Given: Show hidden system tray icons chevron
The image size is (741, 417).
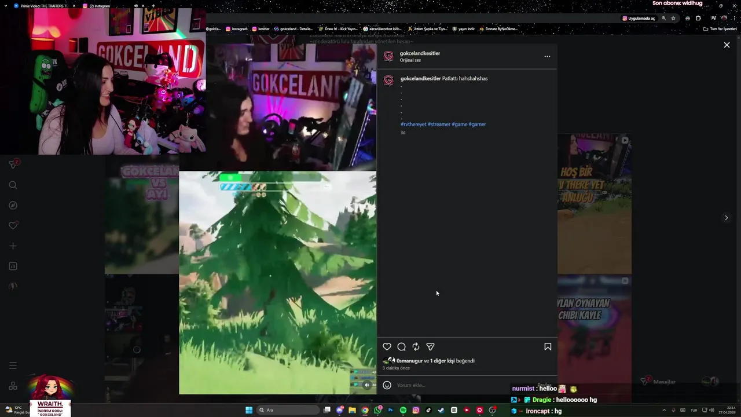Looking at the screenshot, I should point(664,410).
